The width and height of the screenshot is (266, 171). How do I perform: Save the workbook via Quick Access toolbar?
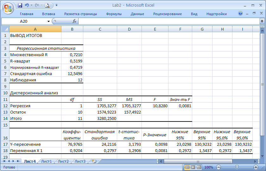pyautogui.click(x=20, y=5)
